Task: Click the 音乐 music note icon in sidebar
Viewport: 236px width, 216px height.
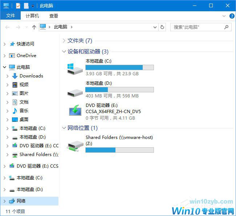Action: tap(15, 111)
